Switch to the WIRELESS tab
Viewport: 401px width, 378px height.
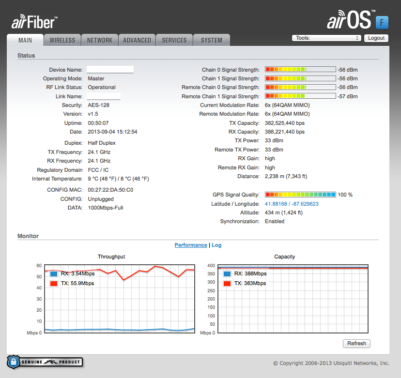[62, 41]
